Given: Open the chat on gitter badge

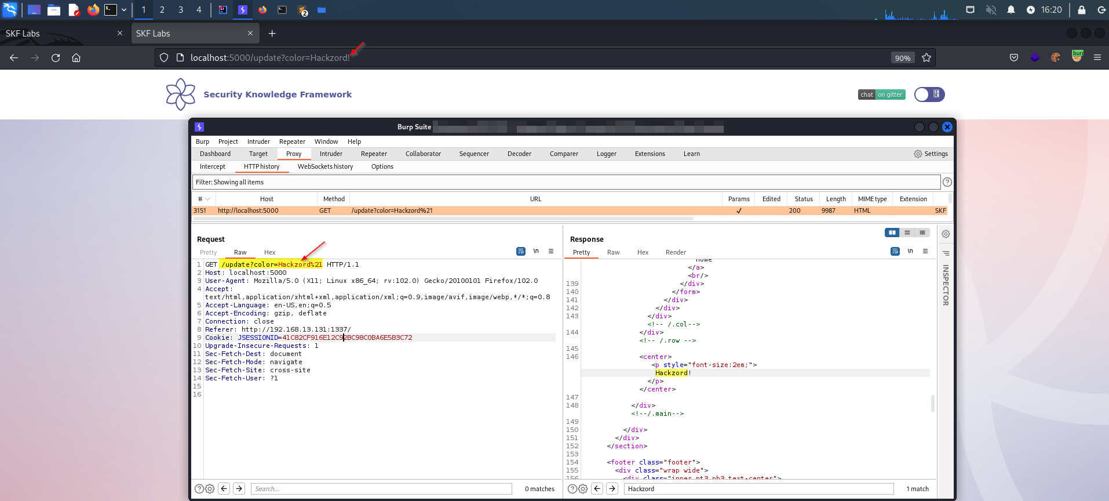Looking at the screenshot, I should [881, 95].
